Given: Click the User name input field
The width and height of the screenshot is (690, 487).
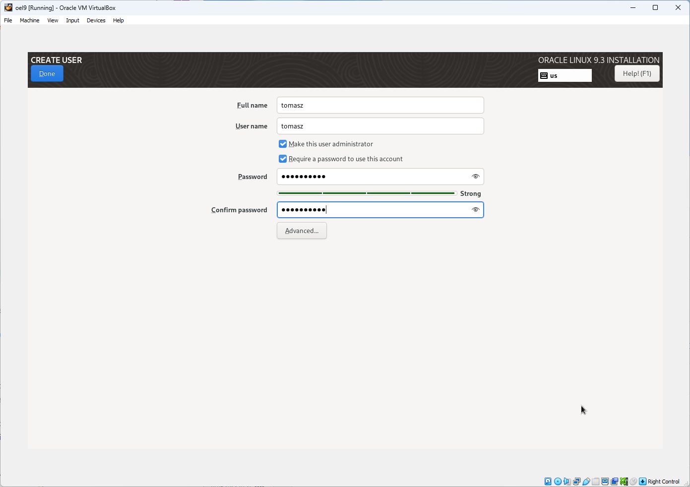Looking at the screenshot, I should (x=380, y=126).
